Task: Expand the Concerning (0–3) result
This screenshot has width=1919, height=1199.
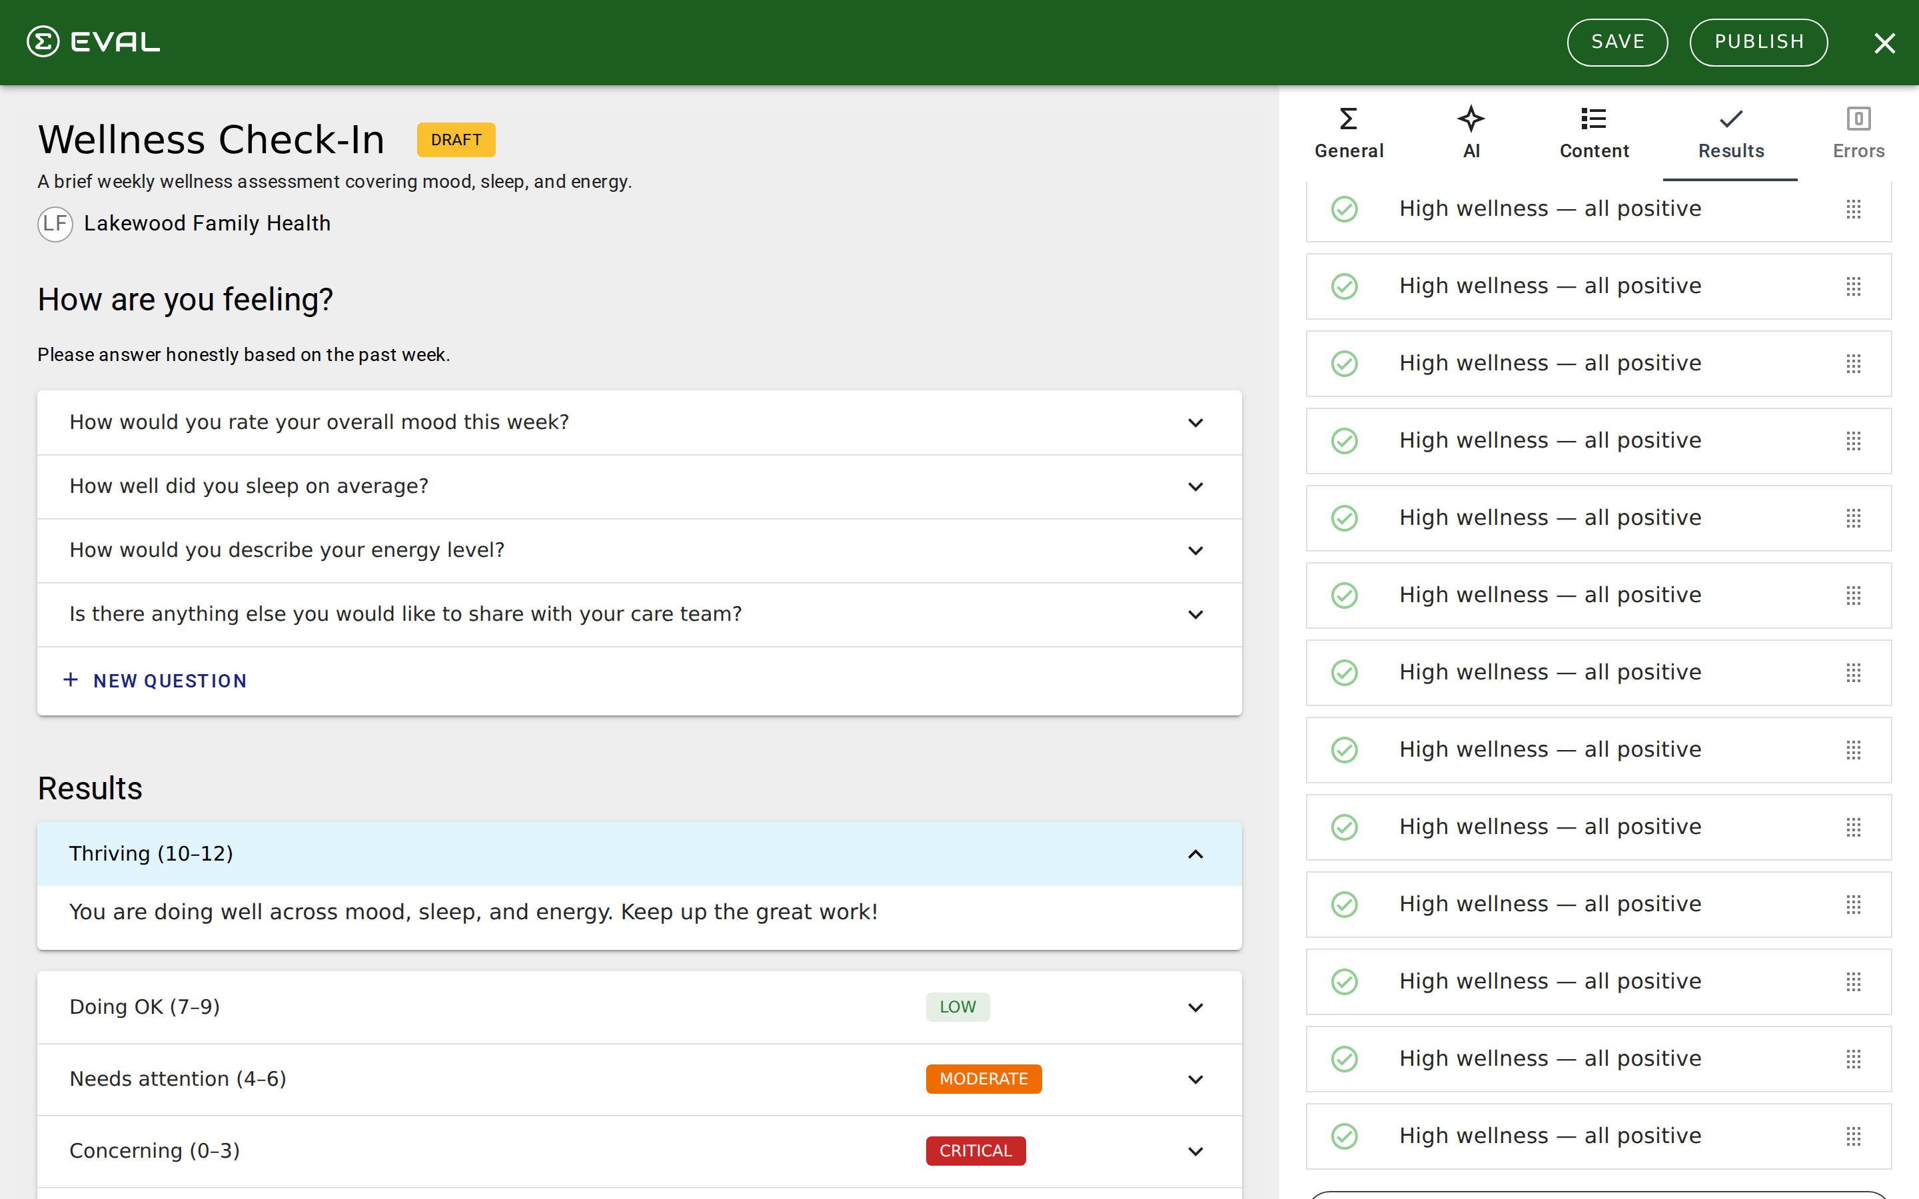Action: click(x=1195, y=1152)
